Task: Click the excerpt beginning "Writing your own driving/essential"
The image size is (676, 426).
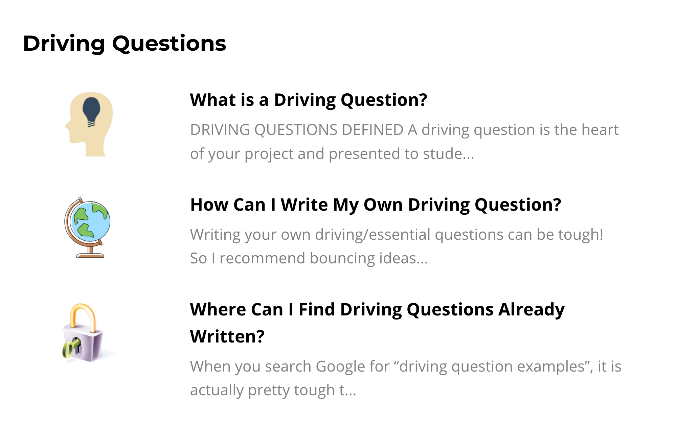Action: click(x=397, y=246)
